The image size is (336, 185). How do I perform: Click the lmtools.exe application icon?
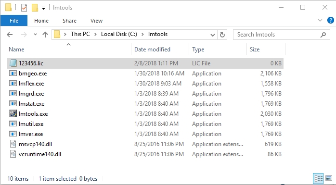(x=13, y=113)
